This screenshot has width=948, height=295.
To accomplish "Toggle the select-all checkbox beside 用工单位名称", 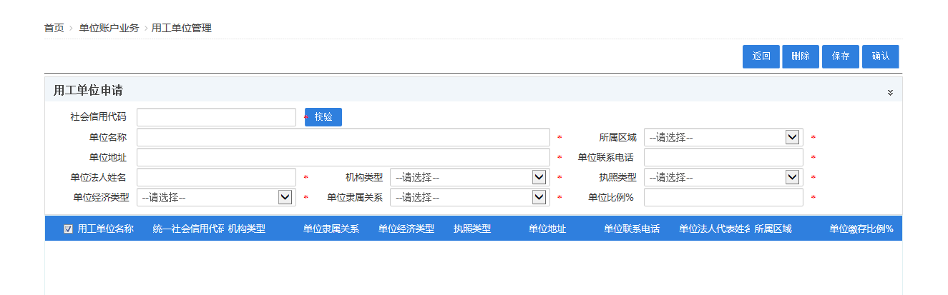I will 68,229.
